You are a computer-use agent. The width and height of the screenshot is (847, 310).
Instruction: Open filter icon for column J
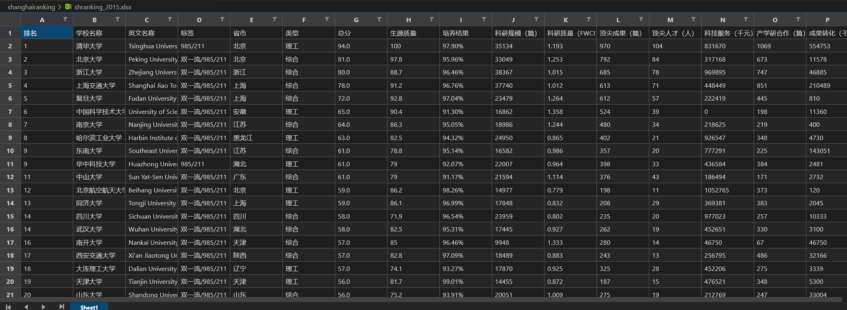[x=536, y=19]
